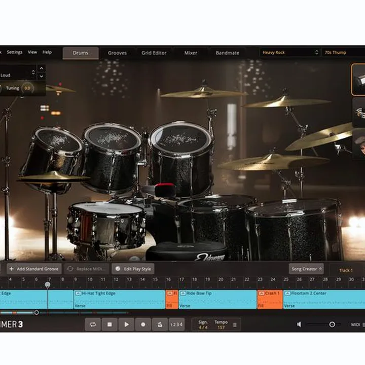Toggle the metronome click
Viewport: 365px width, 365px height.
pyautogui.click(x=160, y=324)
